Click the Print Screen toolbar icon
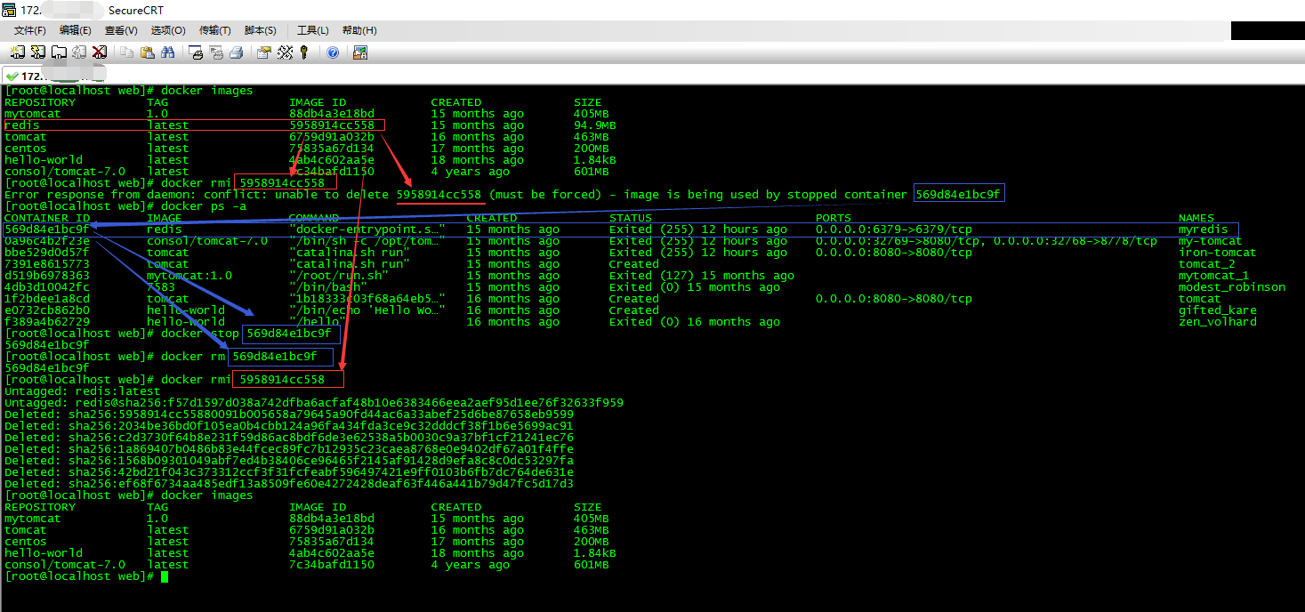Screen dimensions: 1305x612 click(196, 52)
